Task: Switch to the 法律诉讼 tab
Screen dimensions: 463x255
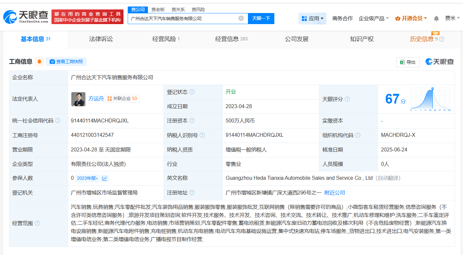Action: tap(101, 39)
